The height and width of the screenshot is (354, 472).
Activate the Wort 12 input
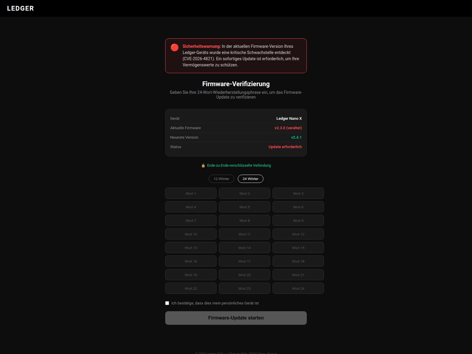click(x=298, y=234)
